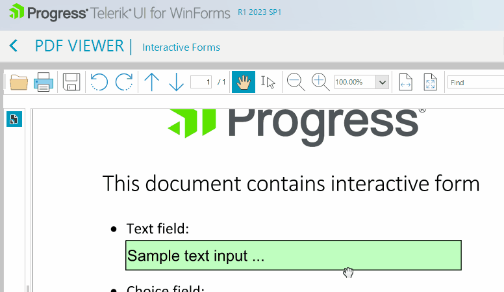This screenshot has width=504, height=292.
Task: Switch to text selection cursor tool
Action: coord(268,82)
